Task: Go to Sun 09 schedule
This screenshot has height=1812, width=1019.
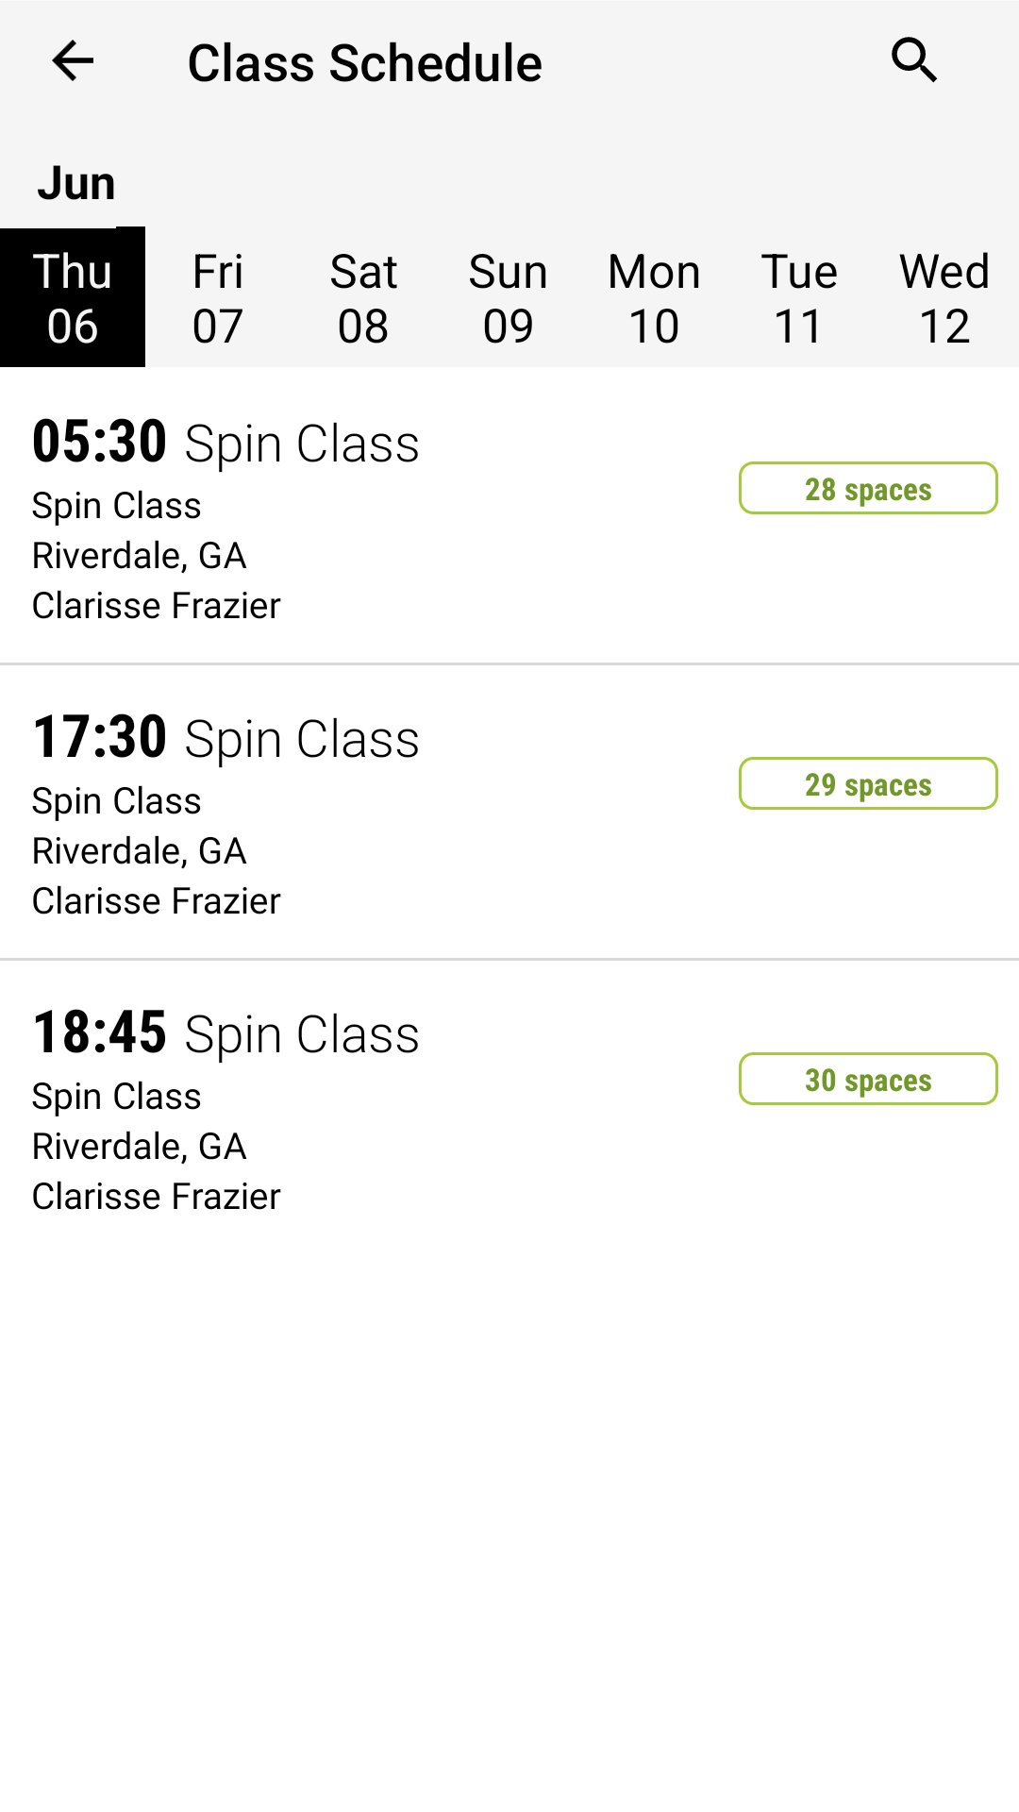Action: (509, 298)
